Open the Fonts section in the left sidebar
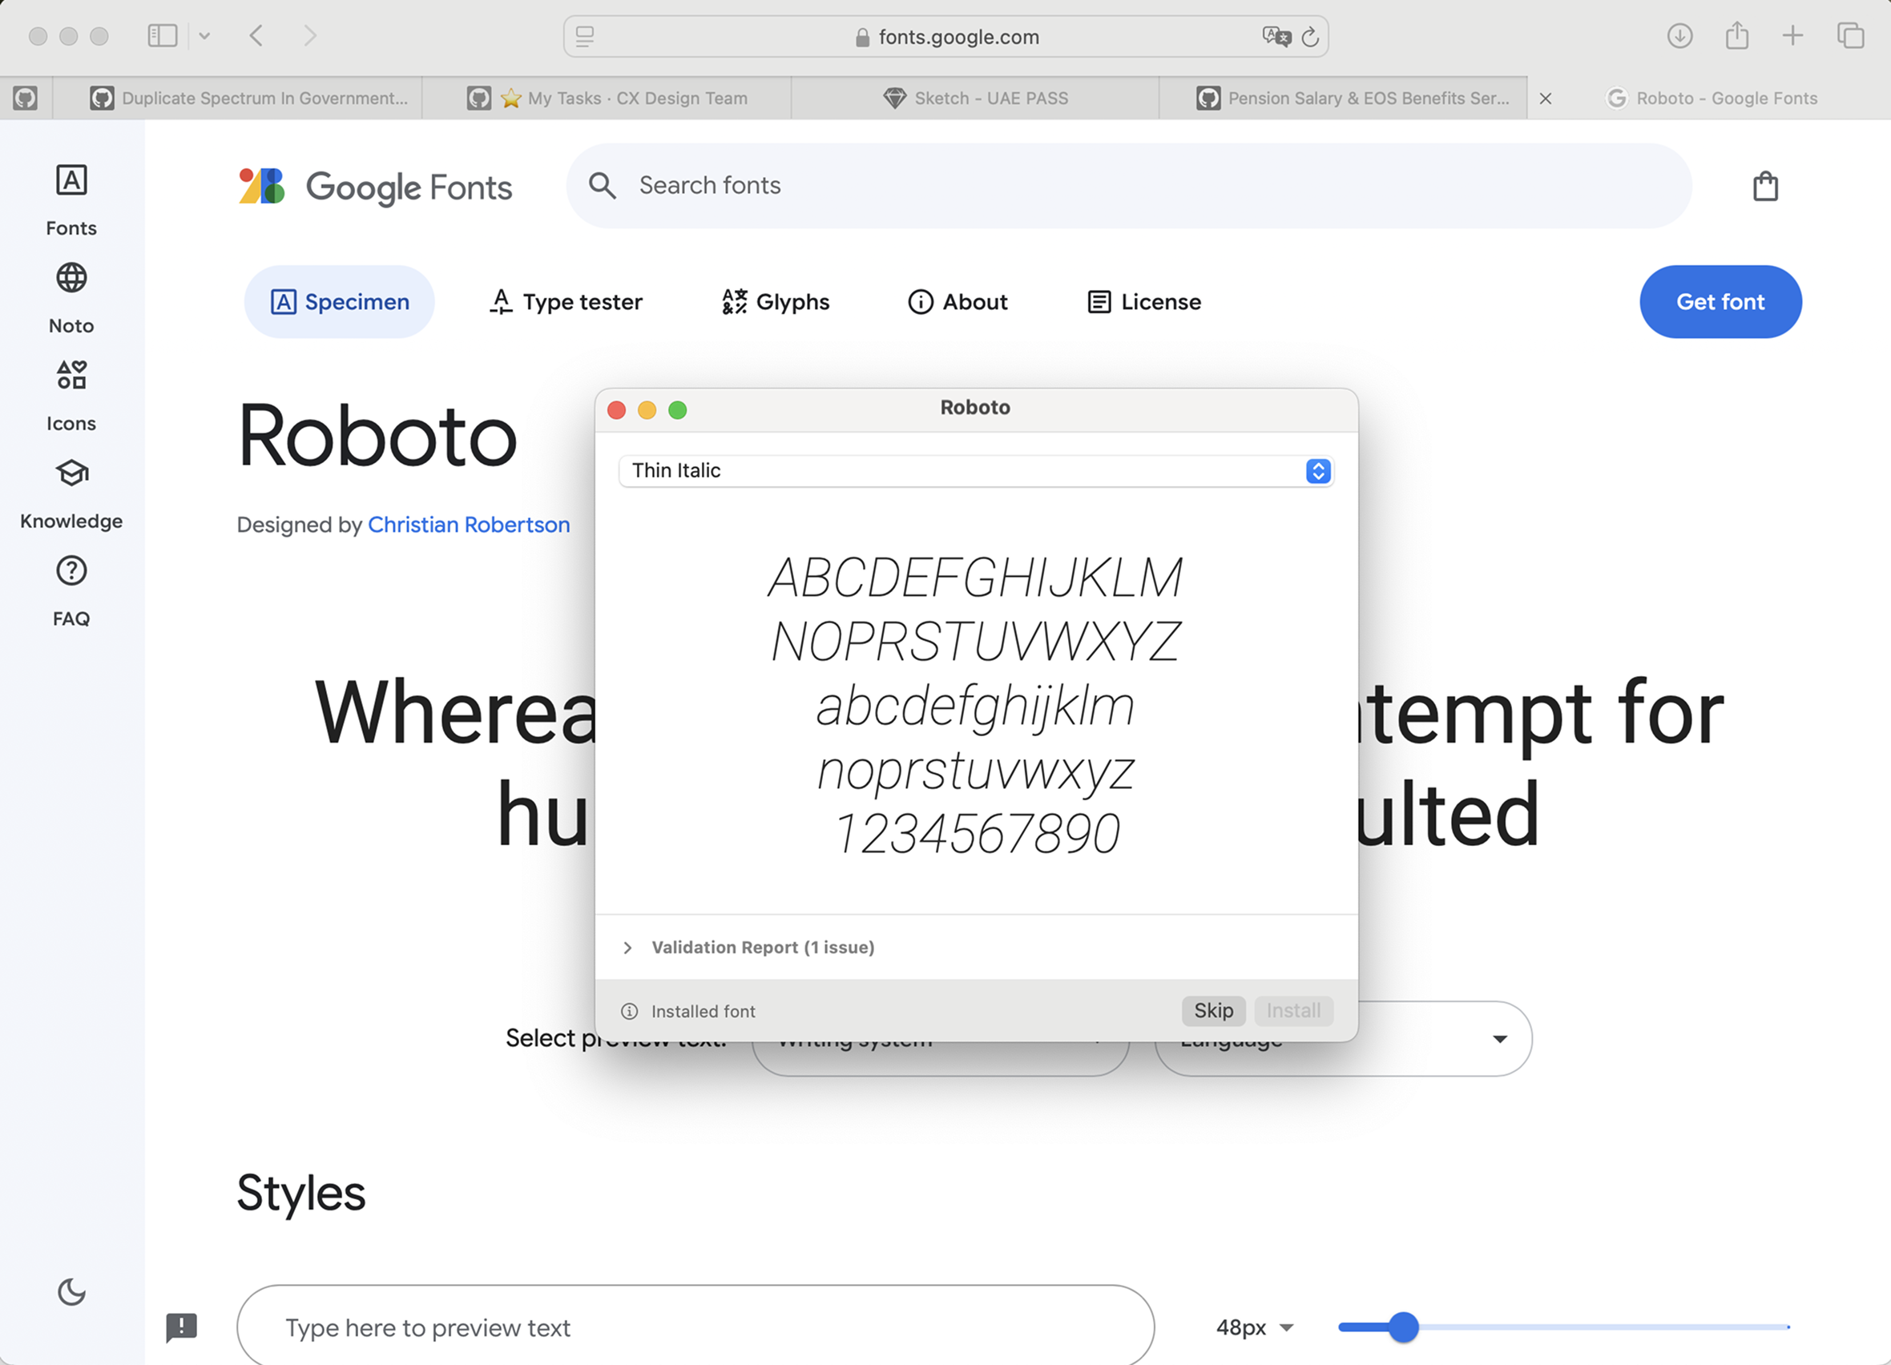1891x1365 pixels. pos(71,200)
